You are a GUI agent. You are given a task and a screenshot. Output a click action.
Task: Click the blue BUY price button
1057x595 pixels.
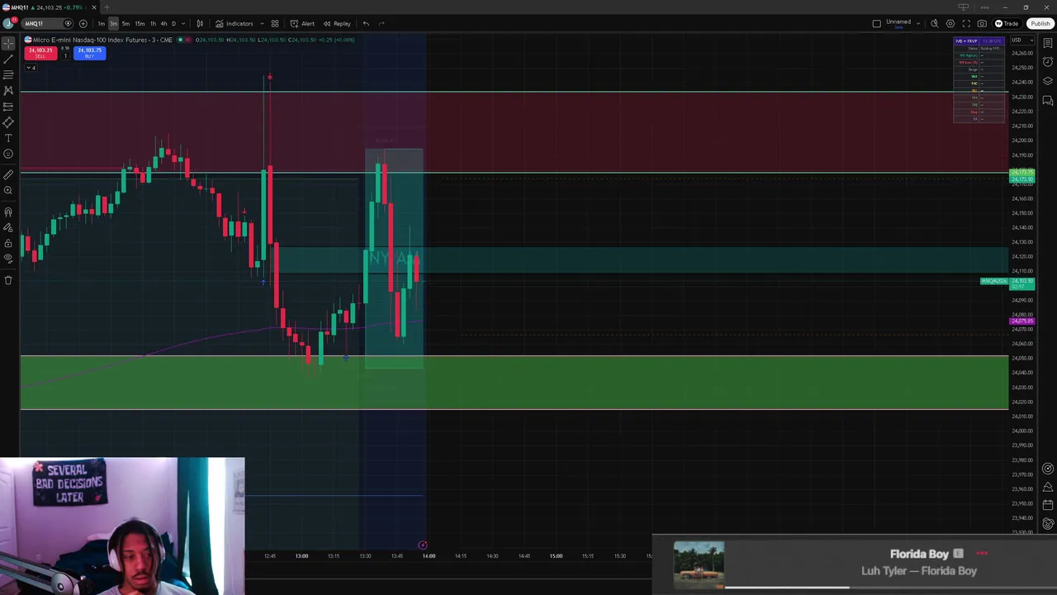point(89,53)
